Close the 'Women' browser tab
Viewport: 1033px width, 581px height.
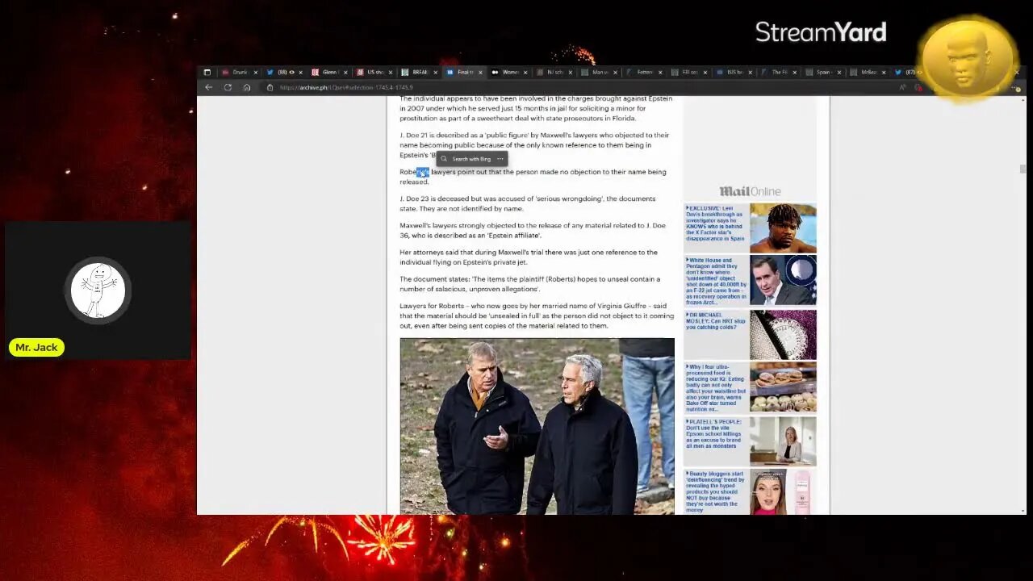(525, 72)
